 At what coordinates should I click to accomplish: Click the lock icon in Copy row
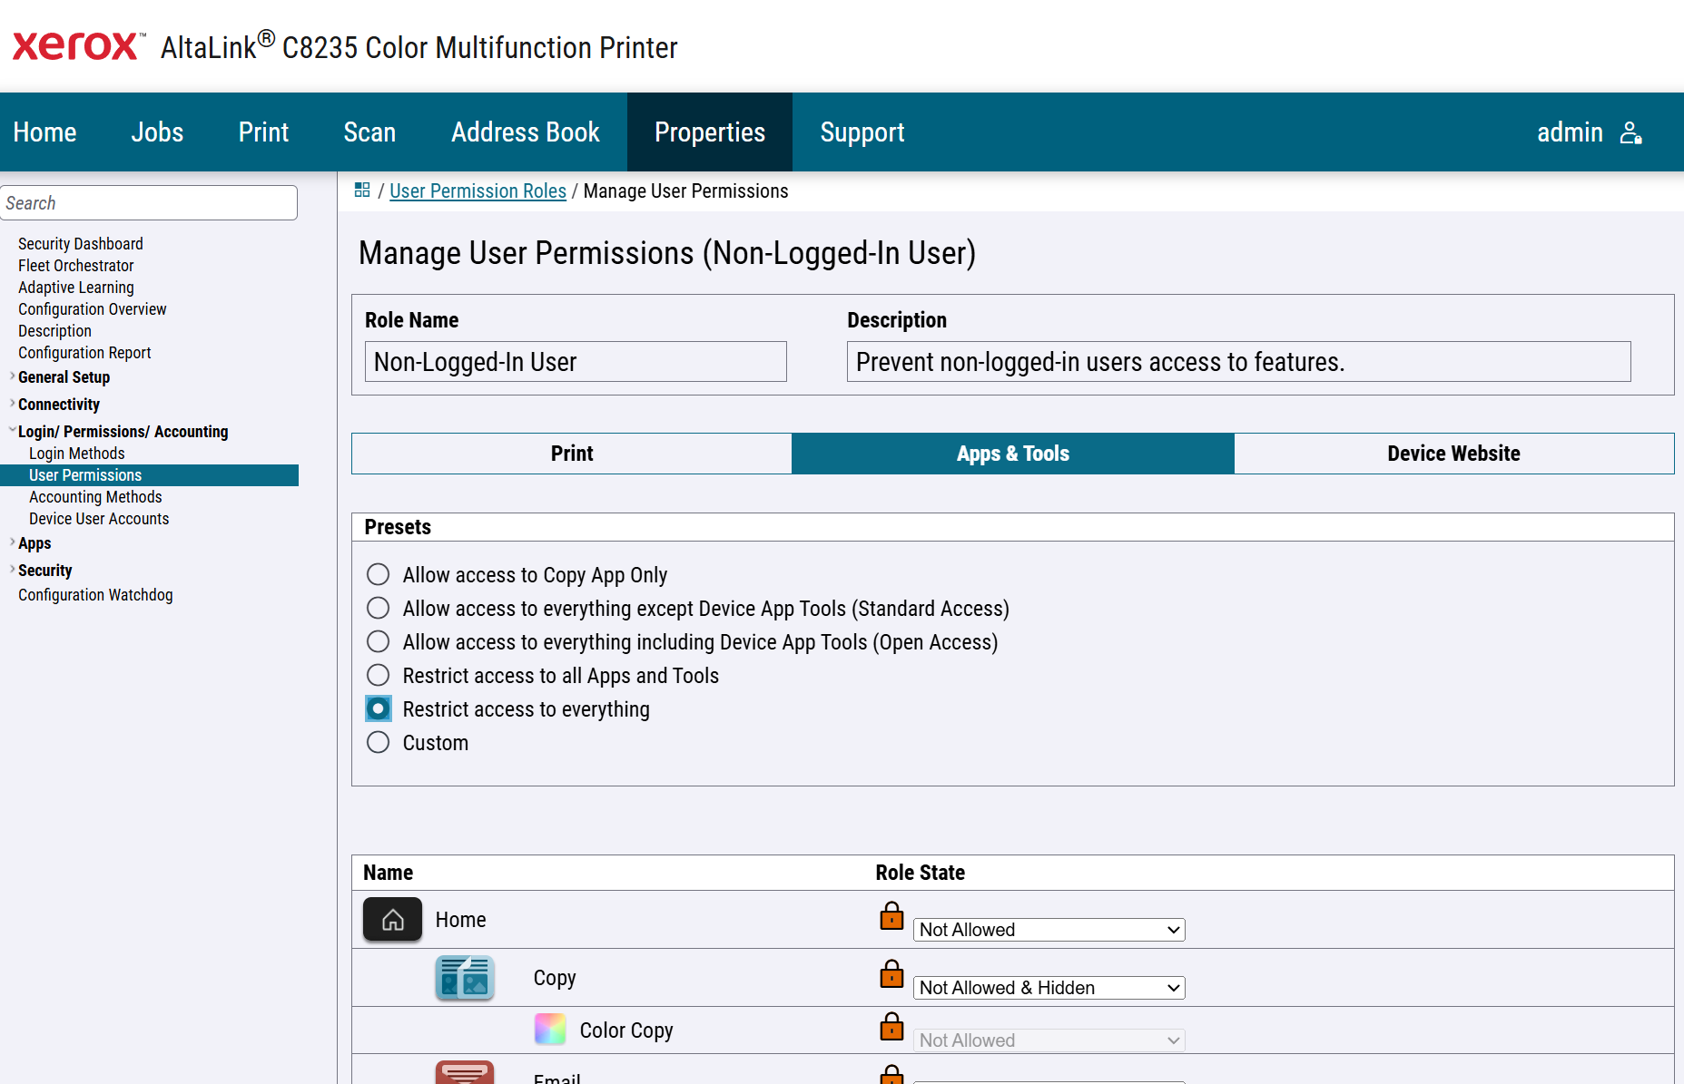pos(891,973)
